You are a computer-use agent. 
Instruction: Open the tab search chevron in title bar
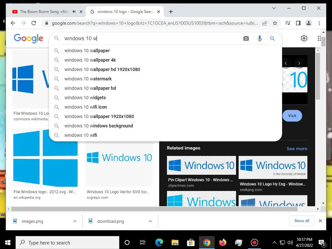pyautogui.click(x=274, y=8)
